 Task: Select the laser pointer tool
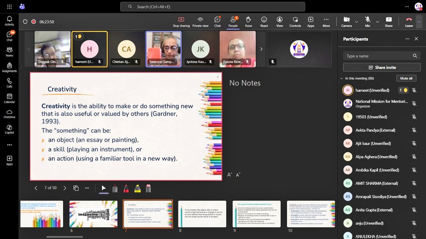pyautogui.click(x=115, y=188)
